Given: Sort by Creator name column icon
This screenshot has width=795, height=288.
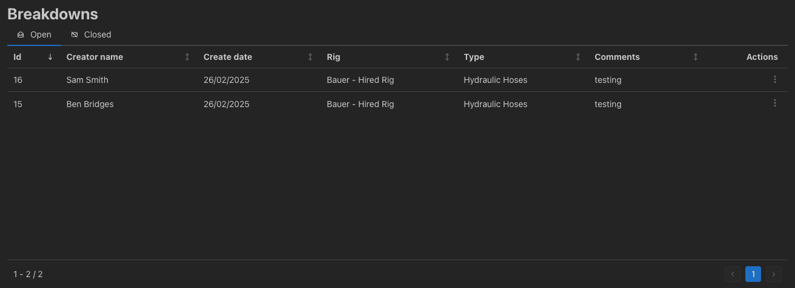Looking at the screenshot, I should (187, 57).
